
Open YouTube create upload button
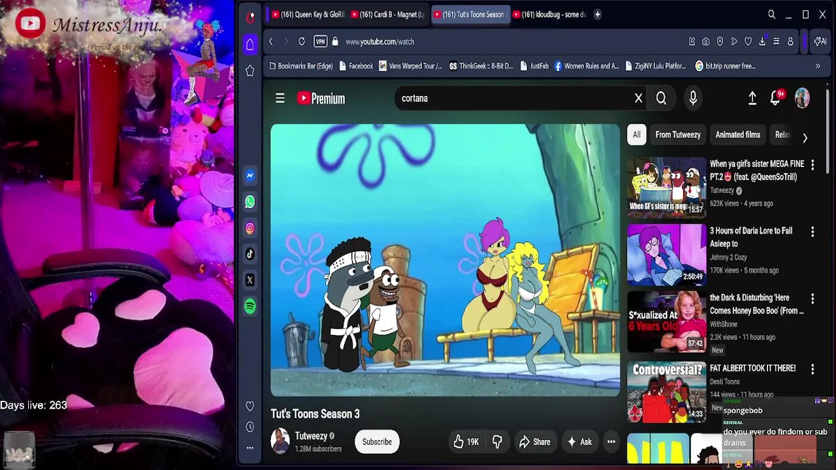tap(752, 98)
